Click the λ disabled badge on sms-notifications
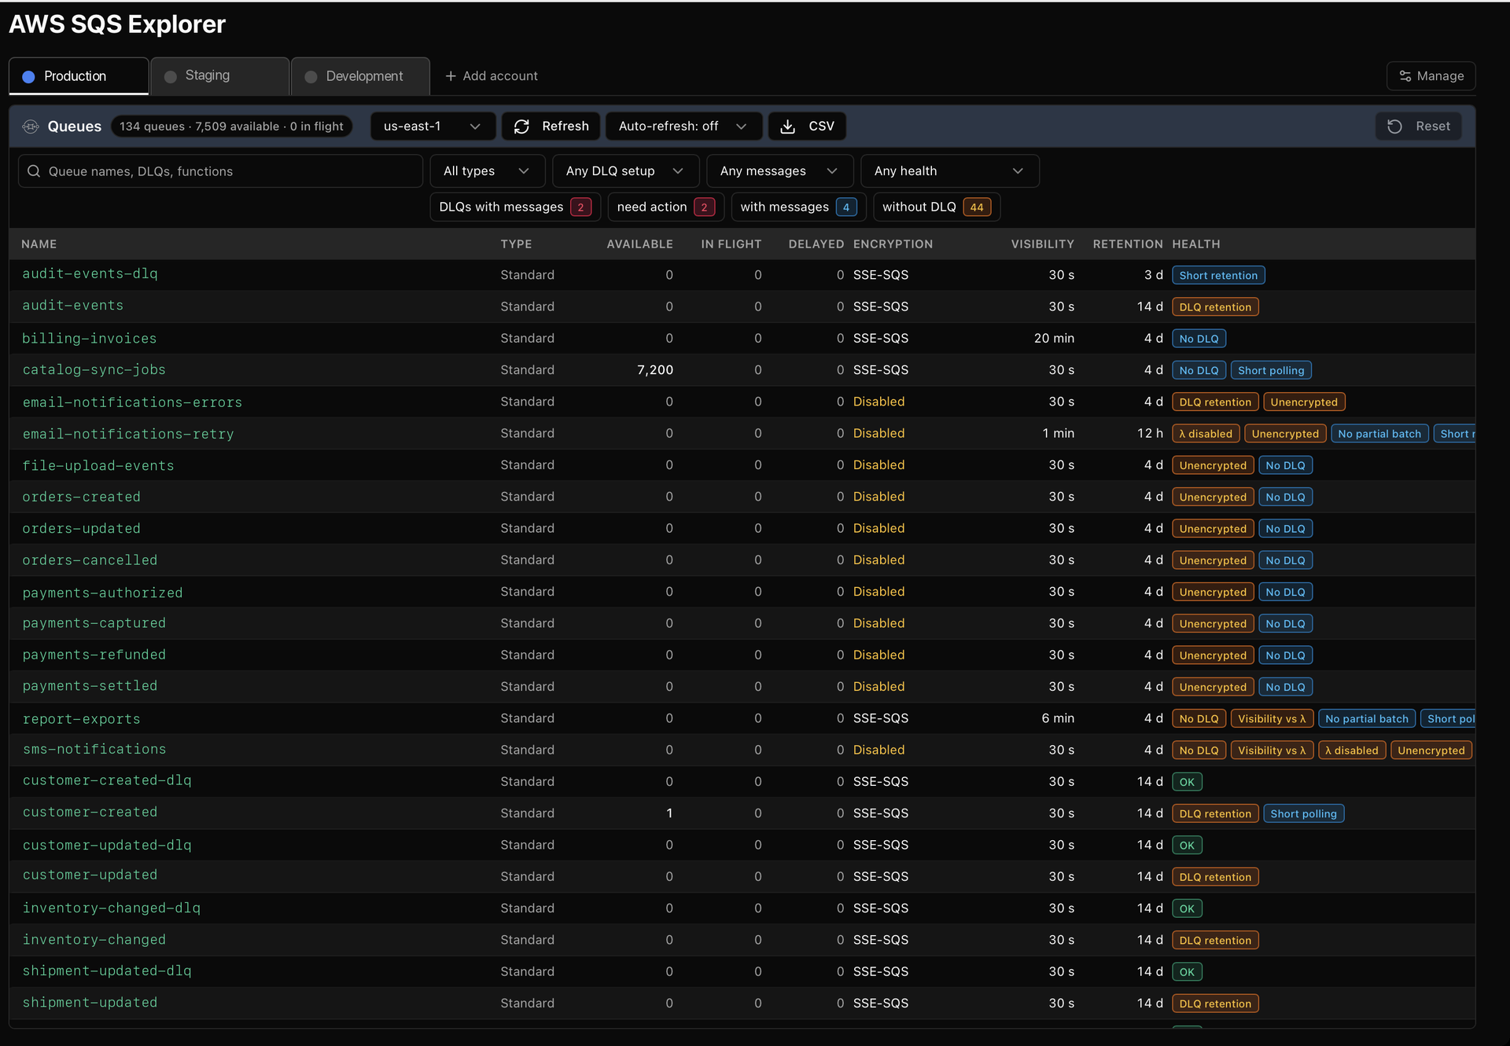This screenshot has height=1046, width=1510. click(x=1351, y=751)
